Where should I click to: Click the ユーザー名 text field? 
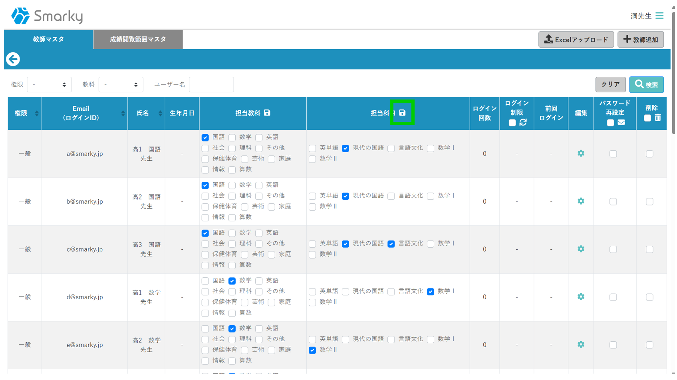(211, 85)
